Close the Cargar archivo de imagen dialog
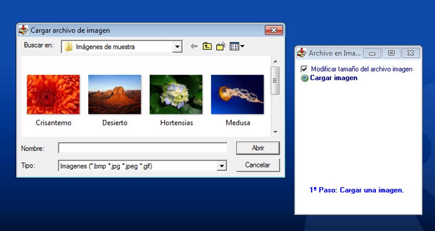Screen dimensions: 435x231 (x=274, y=30)
